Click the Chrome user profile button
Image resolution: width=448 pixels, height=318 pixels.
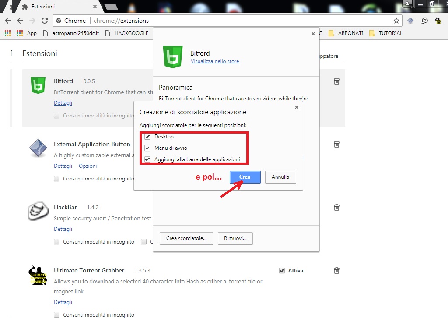tap(407, 4)
